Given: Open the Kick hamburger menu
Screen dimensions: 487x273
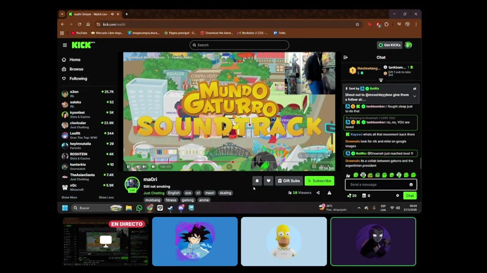Looking at the screenshot, I should tap(65, 45).
